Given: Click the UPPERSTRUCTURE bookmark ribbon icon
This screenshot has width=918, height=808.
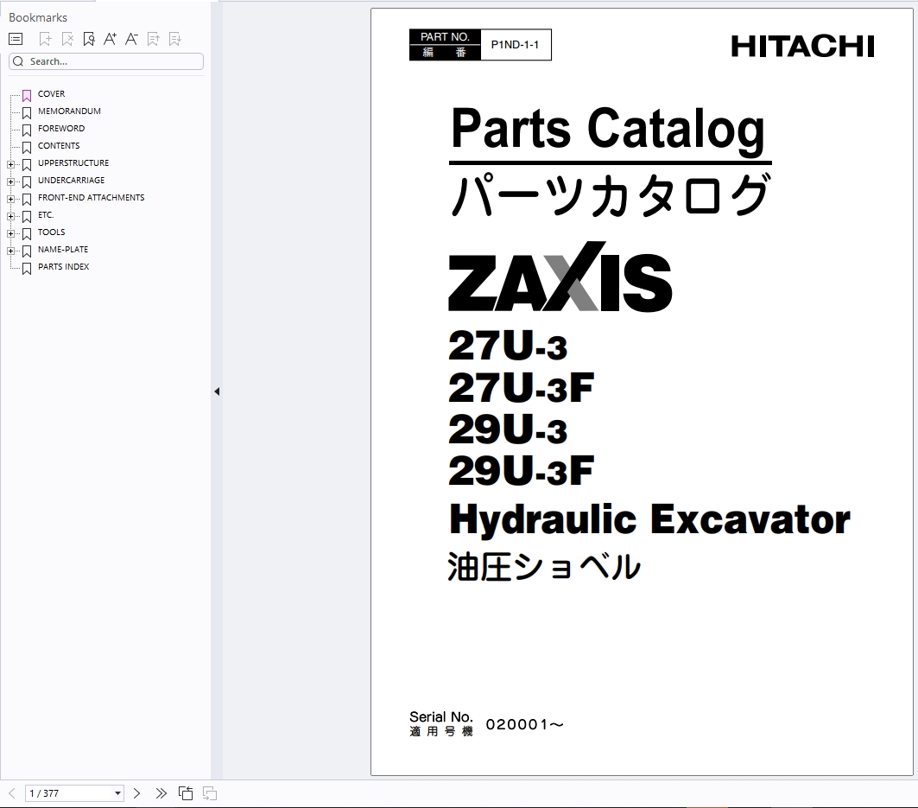Looking at the screenshot, I should point(27,165).
